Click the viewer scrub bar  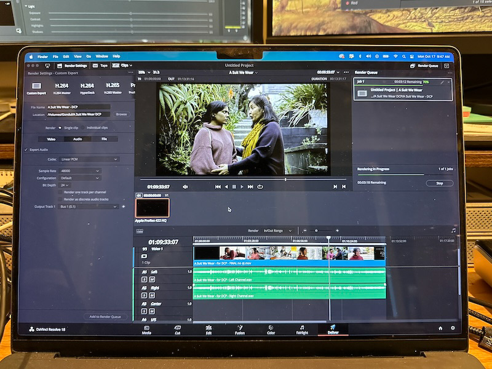pos(243,180)
